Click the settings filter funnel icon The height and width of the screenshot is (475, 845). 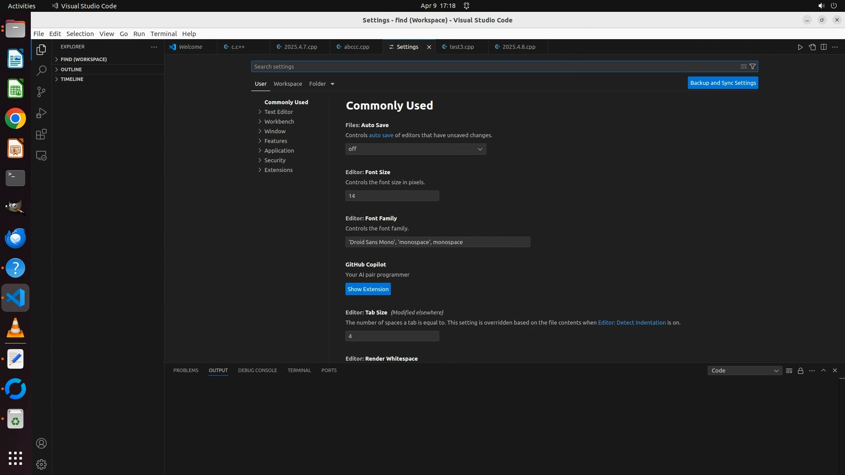click(753, 66)
